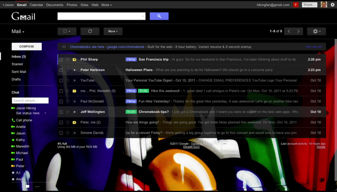Star the Paul McDonald message
This screenshot has width=337, height=192.
[x=68, y=101]
